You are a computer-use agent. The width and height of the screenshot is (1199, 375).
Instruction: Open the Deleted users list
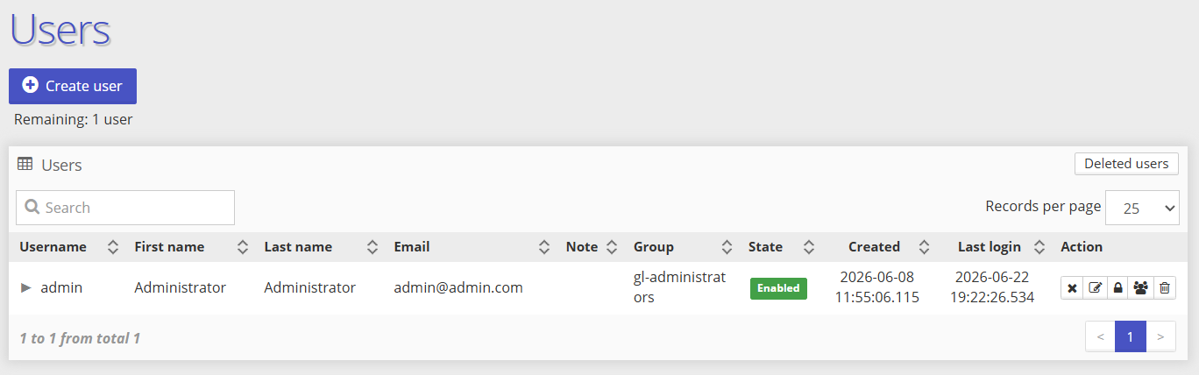pos(1126,164)
